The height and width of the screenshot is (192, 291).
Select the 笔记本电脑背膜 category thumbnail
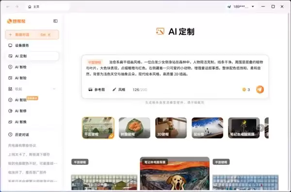click(x=244, y=128)
